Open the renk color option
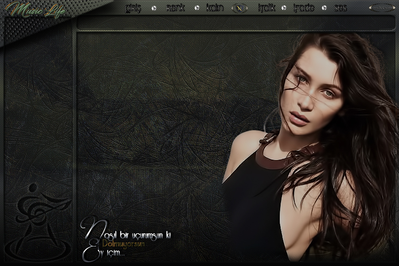The width and height of the screenshot is (399, 266). tap(175, 8)
